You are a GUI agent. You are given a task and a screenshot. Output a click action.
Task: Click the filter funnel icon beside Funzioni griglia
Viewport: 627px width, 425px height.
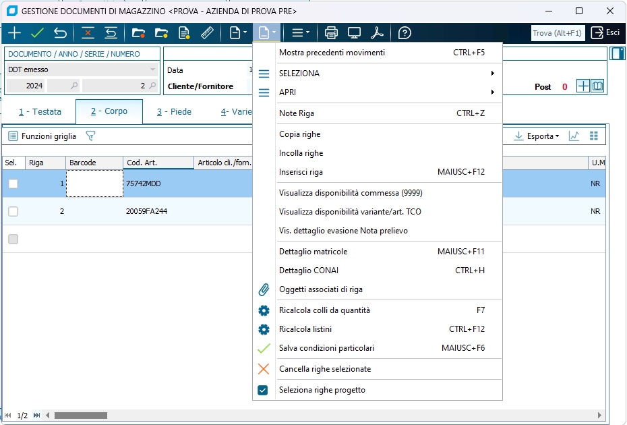pos(90,136)
